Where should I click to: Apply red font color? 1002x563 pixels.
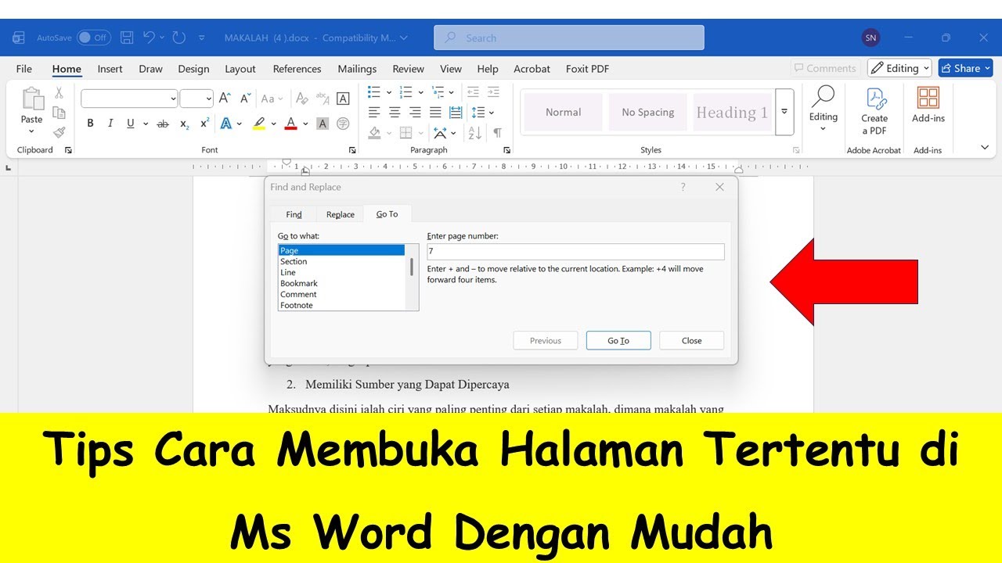click(291, 124)
